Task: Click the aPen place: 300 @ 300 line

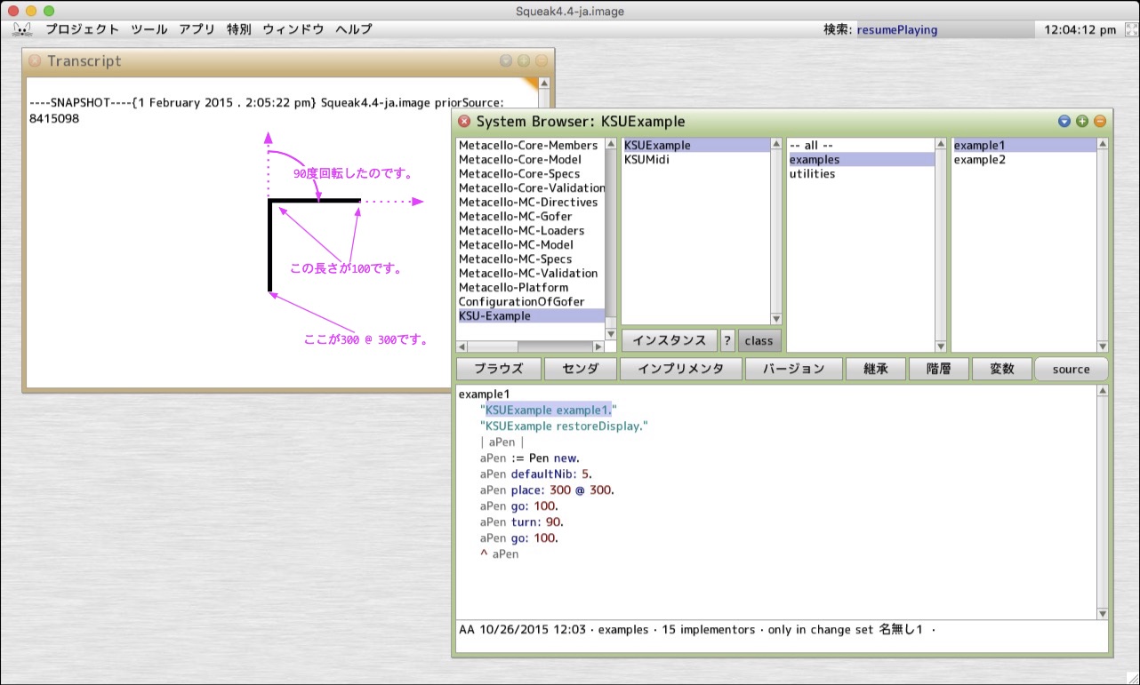Action: tap(547, 490)
